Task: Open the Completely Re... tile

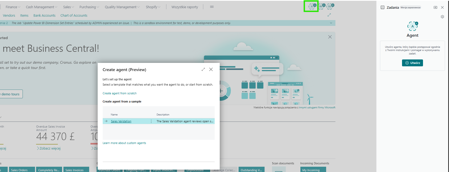Action: click(x=49, y=170)
